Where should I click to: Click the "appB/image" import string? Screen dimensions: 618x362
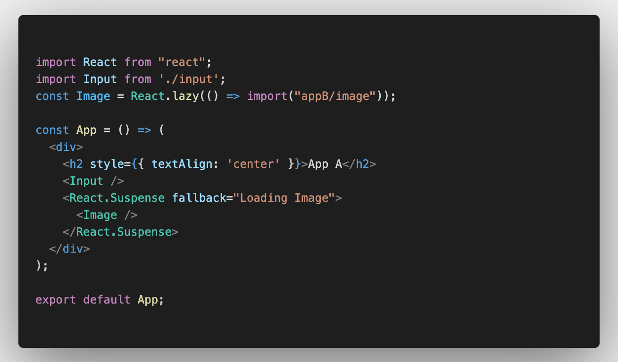335,96
